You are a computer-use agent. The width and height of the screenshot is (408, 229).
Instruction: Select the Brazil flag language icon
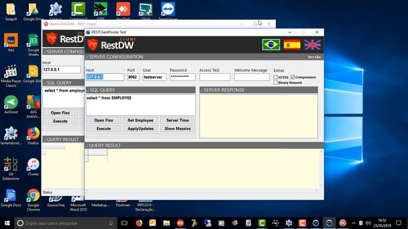pos(271,45)
